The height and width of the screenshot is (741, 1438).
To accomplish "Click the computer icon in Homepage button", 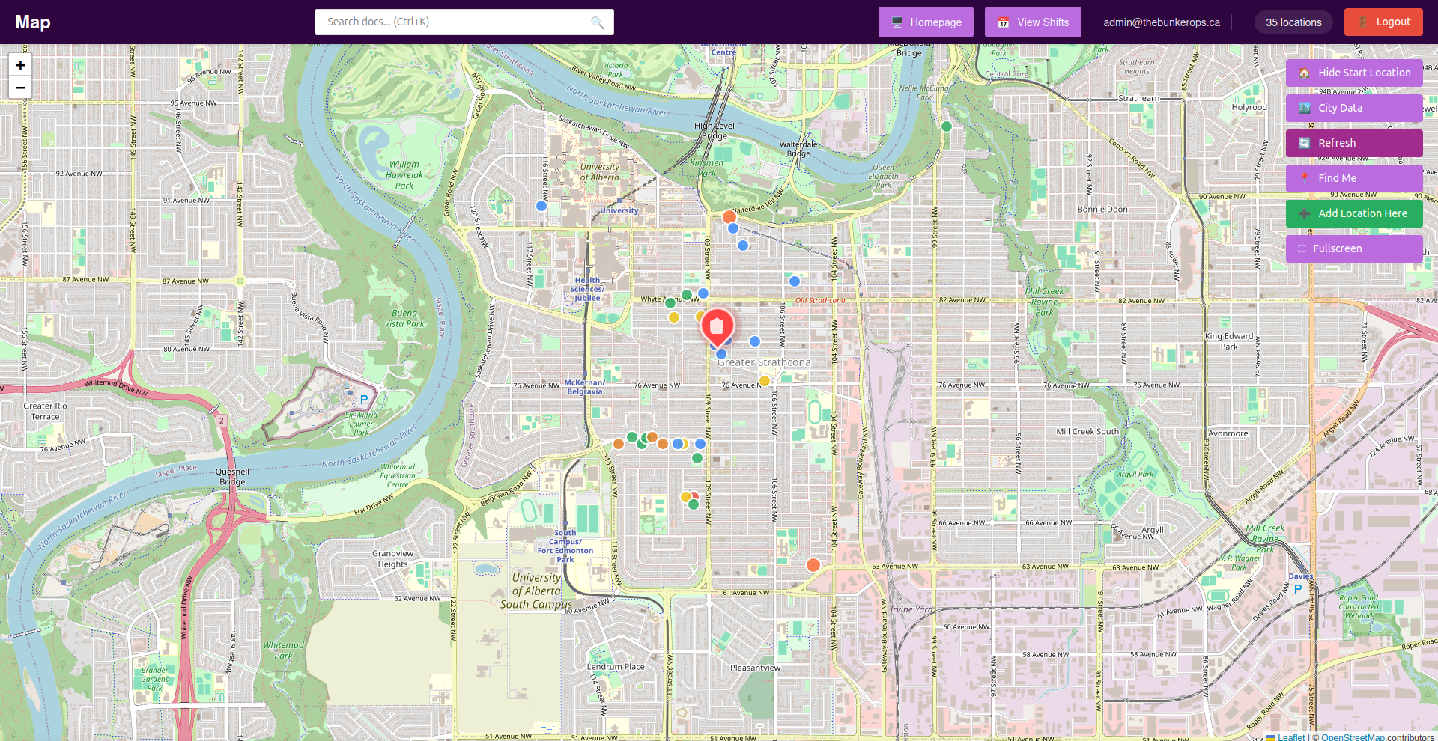I will [897, 22].
